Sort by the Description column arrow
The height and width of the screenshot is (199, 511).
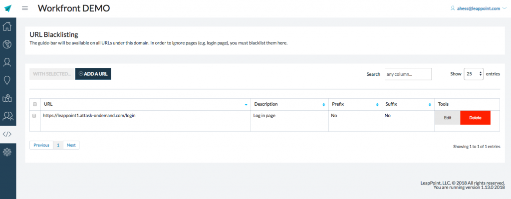coord(323,105)
